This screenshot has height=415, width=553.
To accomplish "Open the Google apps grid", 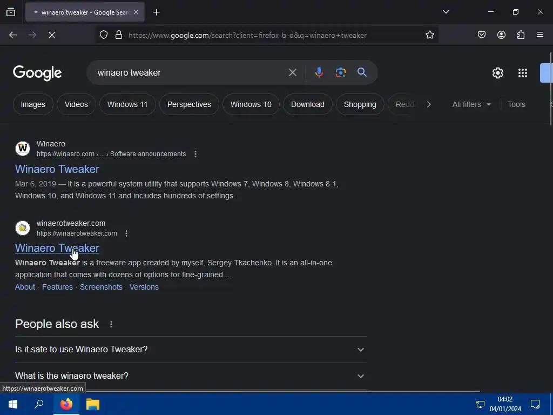I will (x=523, y=73).
